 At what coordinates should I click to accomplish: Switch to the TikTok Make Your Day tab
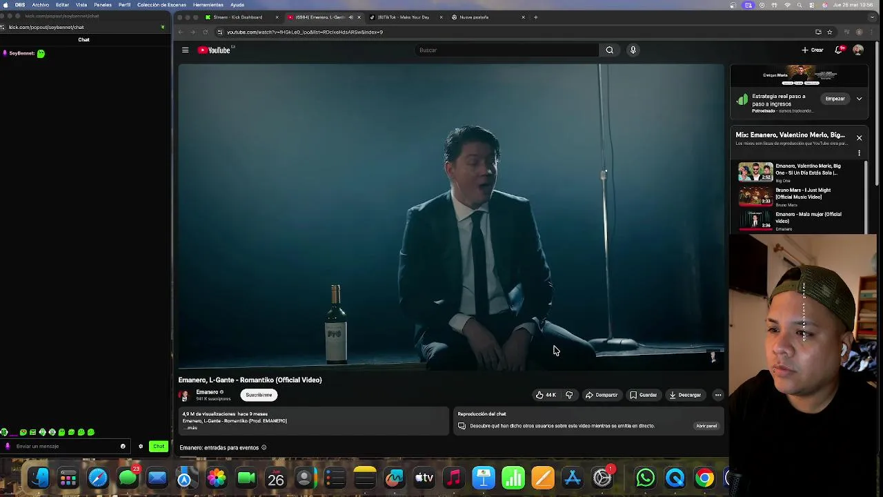tap(404, 17)
